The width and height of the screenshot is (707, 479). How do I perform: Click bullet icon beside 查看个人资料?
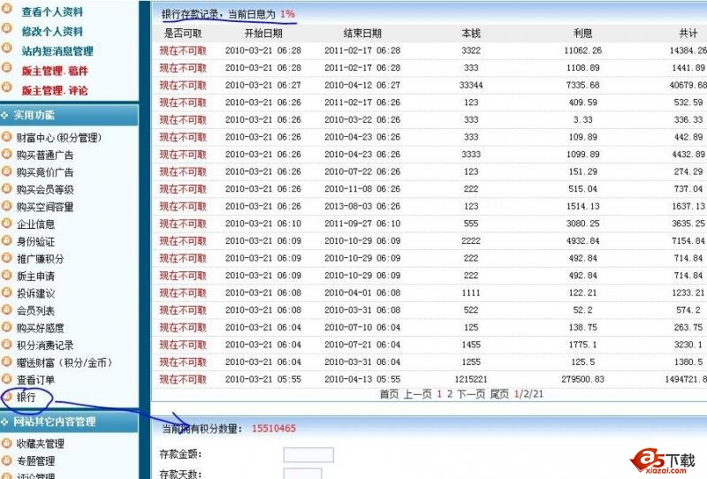point(7,9)
